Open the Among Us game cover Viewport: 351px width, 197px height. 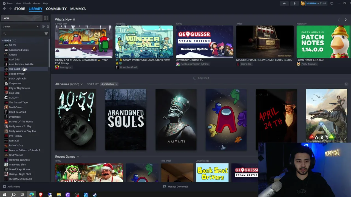click(226, 120)
